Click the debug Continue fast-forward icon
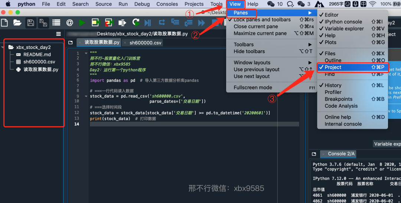Screen dimensions: 401x203 point(202,23)
